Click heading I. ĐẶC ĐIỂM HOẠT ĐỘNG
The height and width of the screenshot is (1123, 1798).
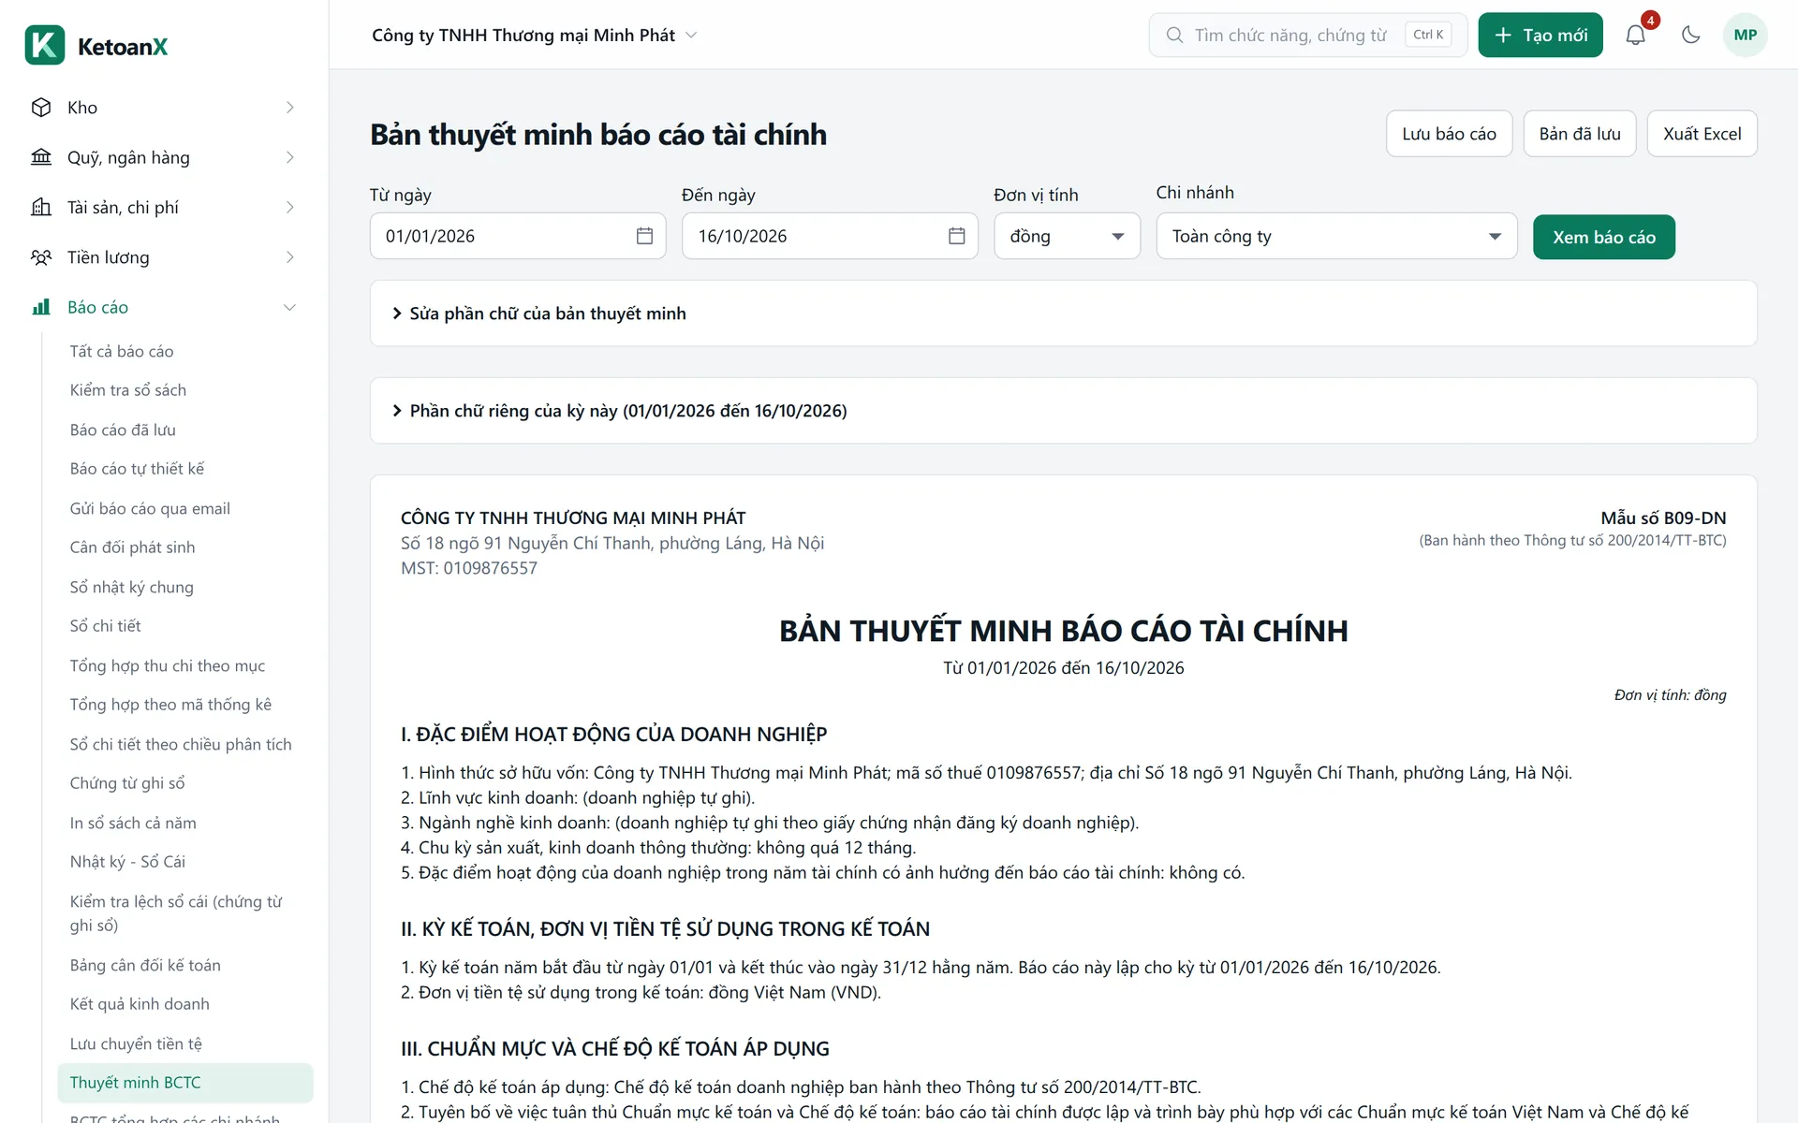click(614, 735)
